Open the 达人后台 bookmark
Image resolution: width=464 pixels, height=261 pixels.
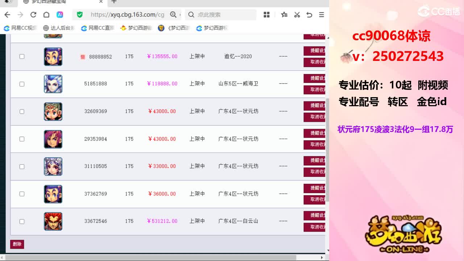(x=59, y=28)
